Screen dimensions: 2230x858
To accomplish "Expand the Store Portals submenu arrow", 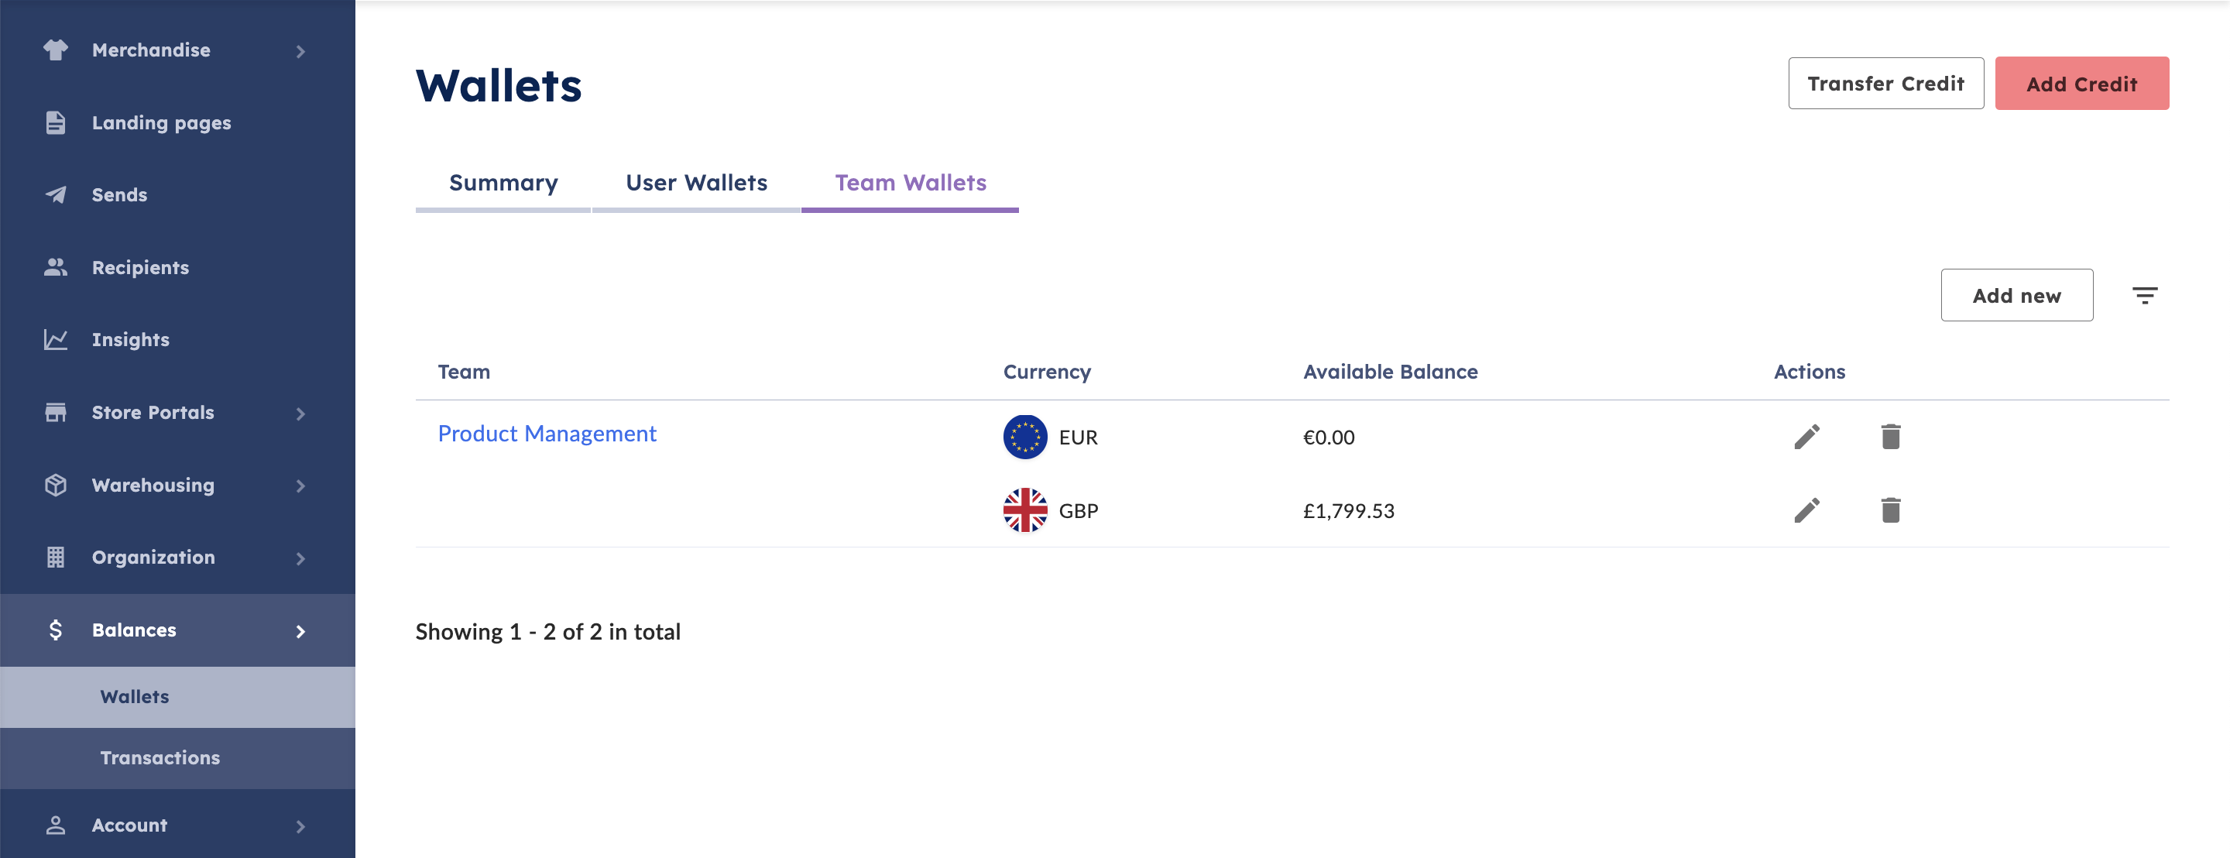I will point(300,414).
